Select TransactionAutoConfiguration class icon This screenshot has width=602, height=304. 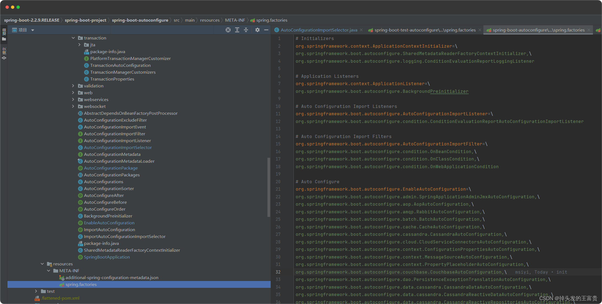[x=86, y=65]
